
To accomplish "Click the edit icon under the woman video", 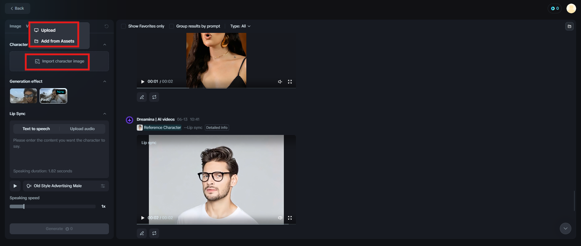I will coord(142,97).
